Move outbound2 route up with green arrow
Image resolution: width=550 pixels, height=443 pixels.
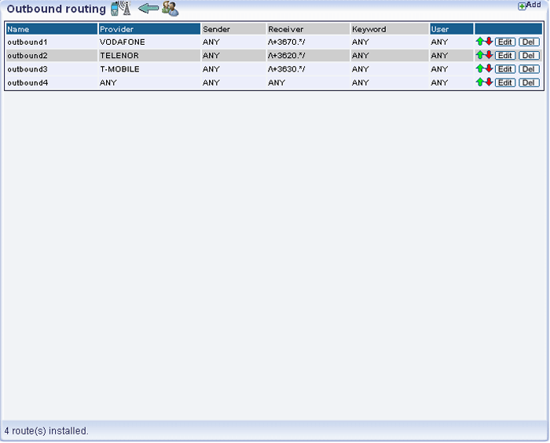(479, 55)
